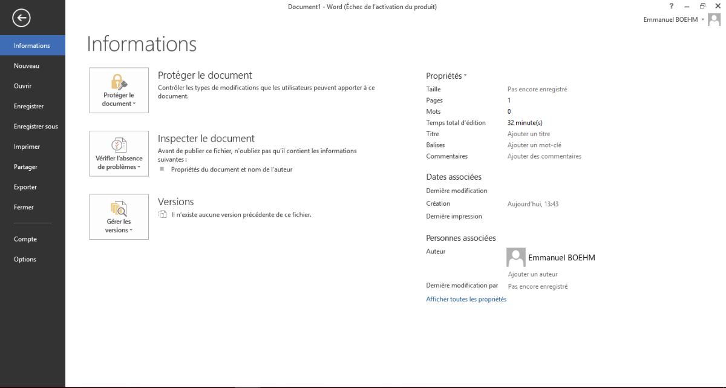The height and width of the screenshot is (388, 726).
Task: Click the author avatar beside Emmanuel BOEHM
Action: (x=515, y=257)
